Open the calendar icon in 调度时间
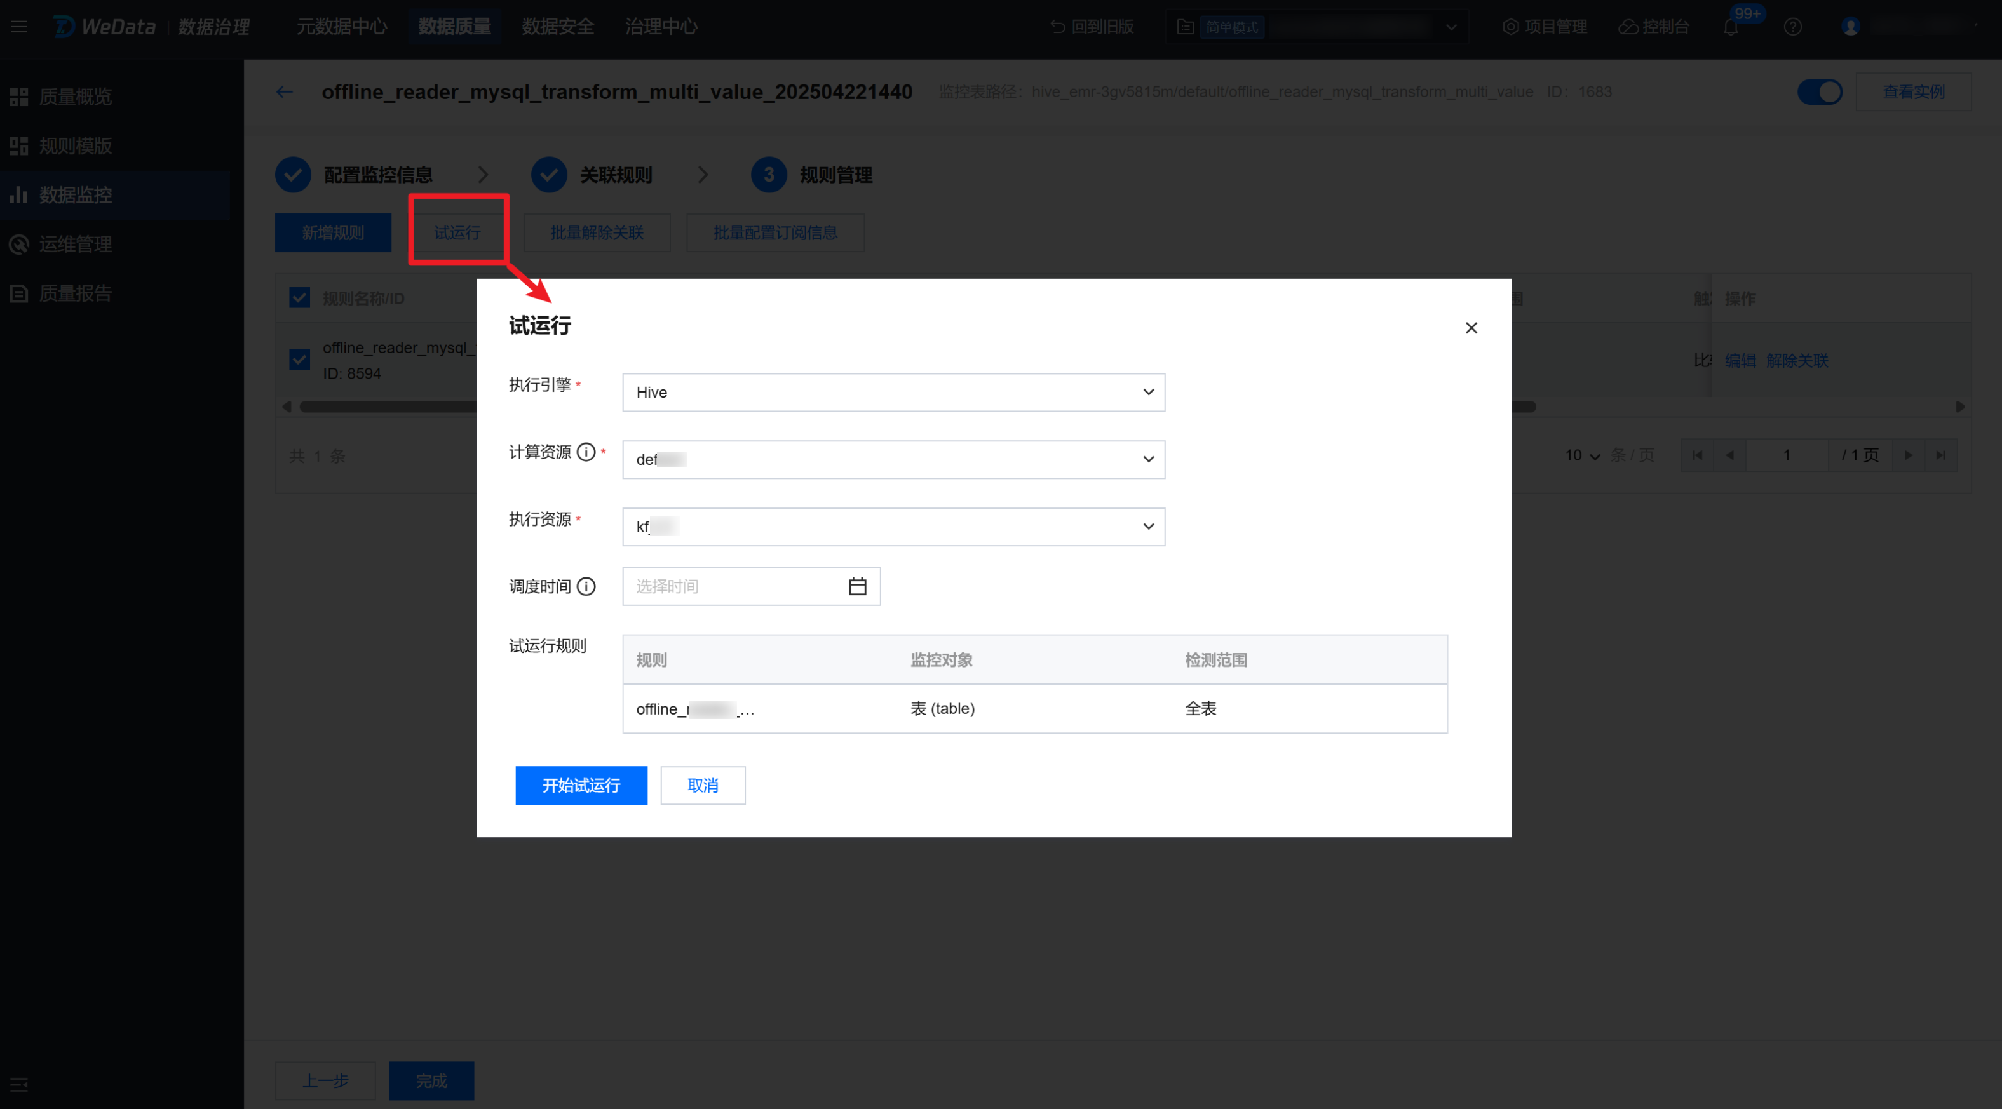Screen dimensions: 2002x1109 point(857,586)
